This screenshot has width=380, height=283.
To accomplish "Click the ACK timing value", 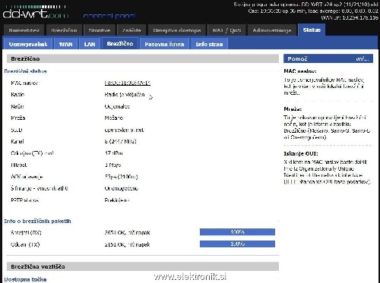I will pyautogui.click(x=121, y=177).
